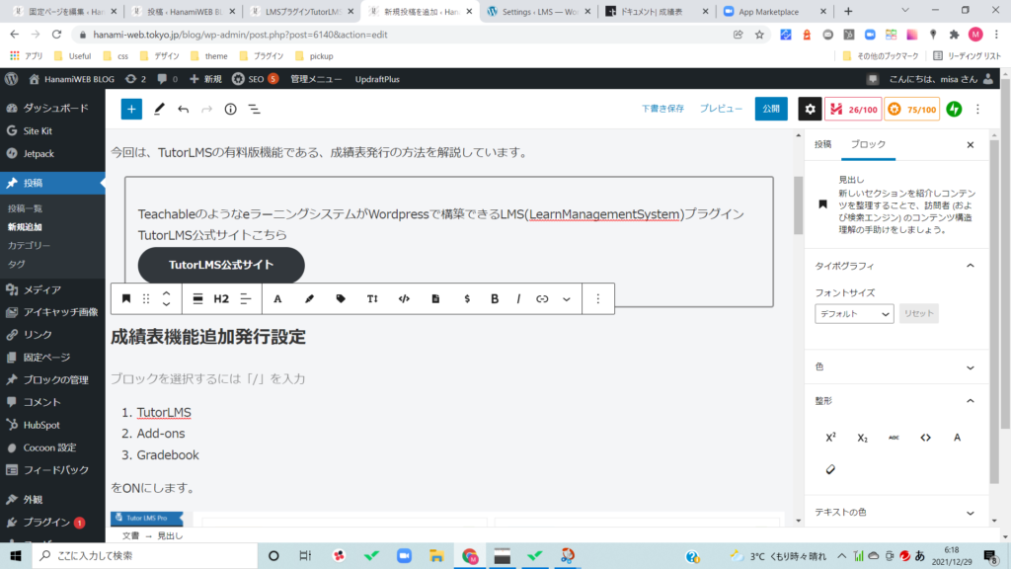Change heading level with H2 button

221,298
